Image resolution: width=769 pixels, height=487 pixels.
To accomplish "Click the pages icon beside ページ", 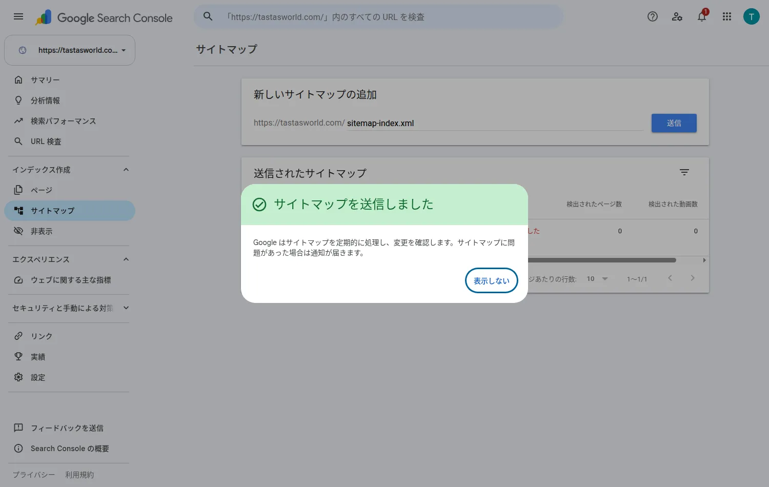I will 18,190.
